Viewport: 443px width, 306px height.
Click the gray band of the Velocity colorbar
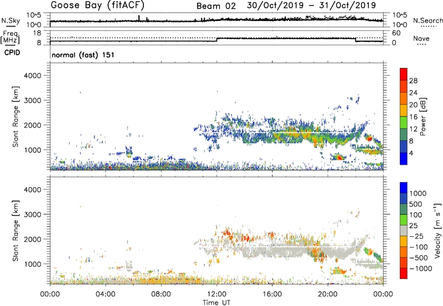tap(404, 230)
